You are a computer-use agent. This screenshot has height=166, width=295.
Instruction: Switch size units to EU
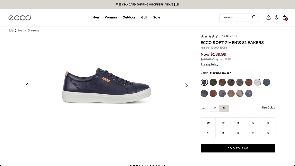click(224, 108)
